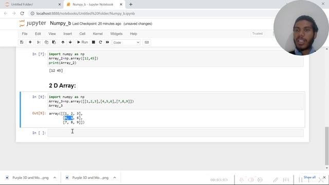Image resolution: width=329 pixels, height=185 pixels.
Task: Open the View menu
Action: [x=52, y=34]
